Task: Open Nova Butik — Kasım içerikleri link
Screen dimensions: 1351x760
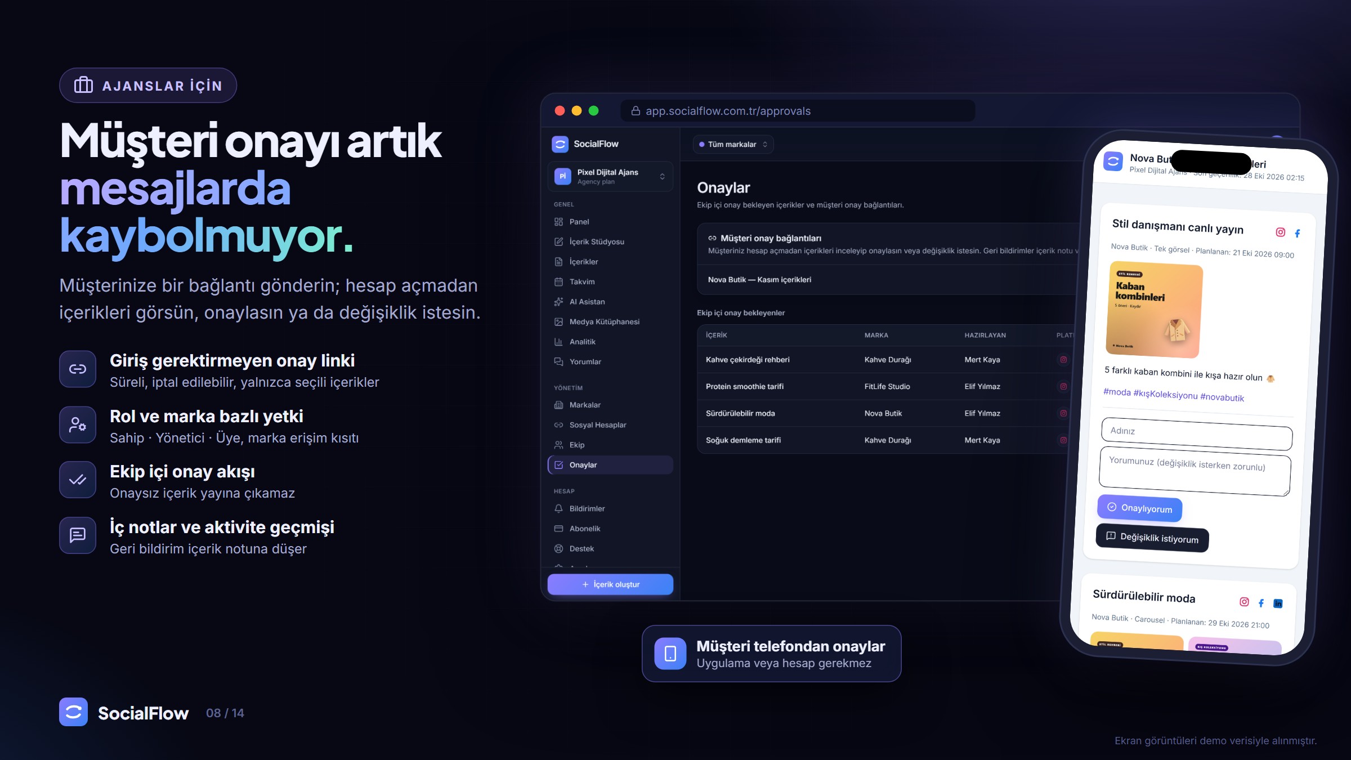Action: [x=759, y=280]
